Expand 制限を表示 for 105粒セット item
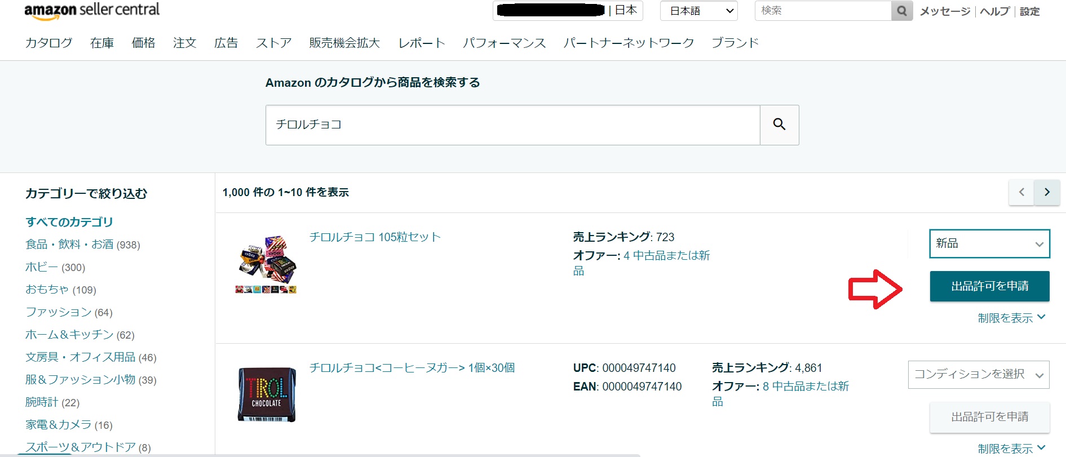The image size is (1066, 457). [1011, 318]
